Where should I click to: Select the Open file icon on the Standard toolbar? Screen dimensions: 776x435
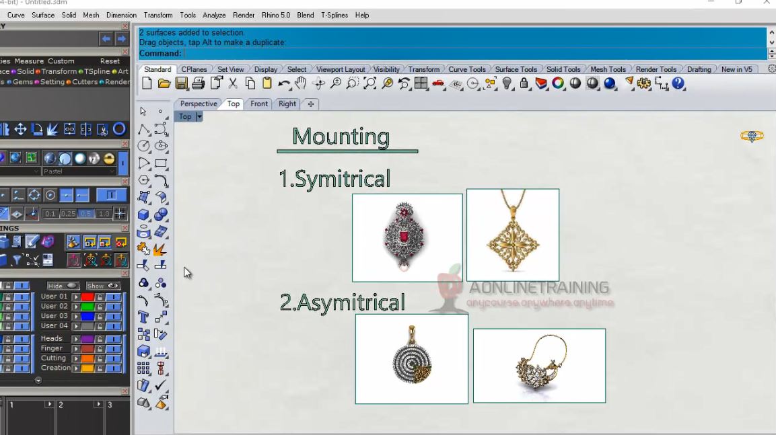[163, 83]
